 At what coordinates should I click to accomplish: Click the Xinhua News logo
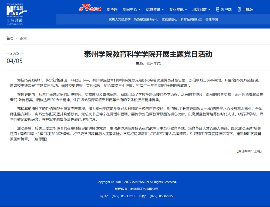pos(16,11)
